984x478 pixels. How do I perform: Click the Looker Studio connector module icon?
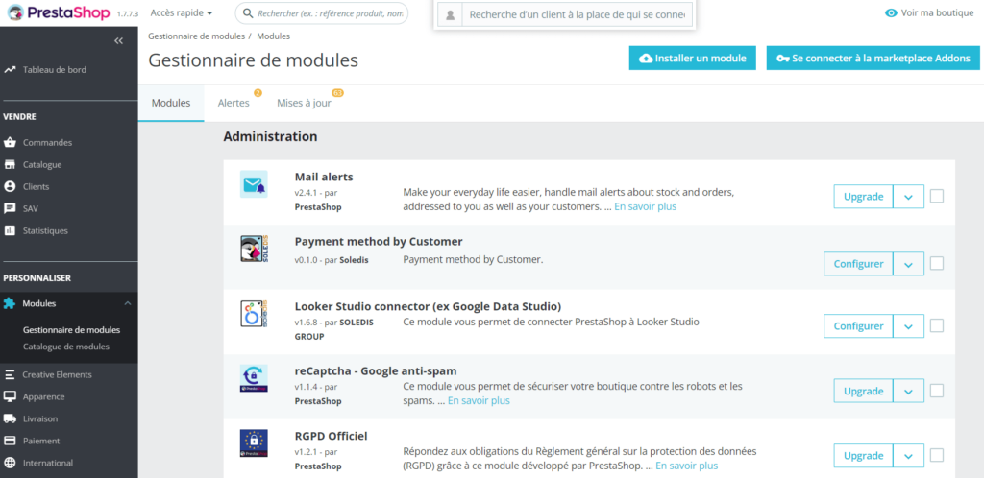click(x=254, y=313)
